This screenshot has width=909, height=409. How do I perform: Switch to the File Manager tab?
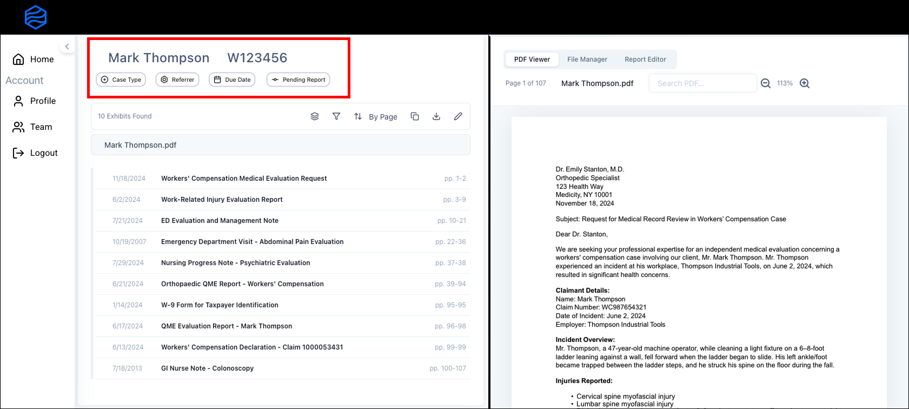tap(587, 60)
